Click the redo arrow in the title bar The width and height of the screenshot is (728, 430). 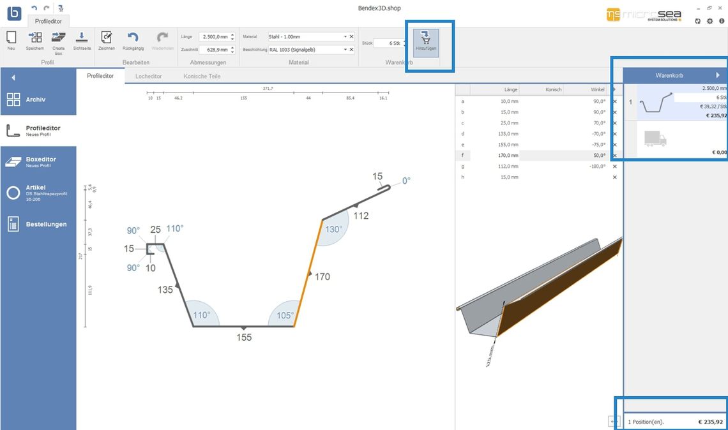click(47, 8)
